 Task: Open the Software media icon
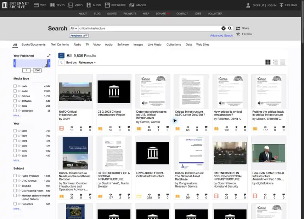coord(107,5)
